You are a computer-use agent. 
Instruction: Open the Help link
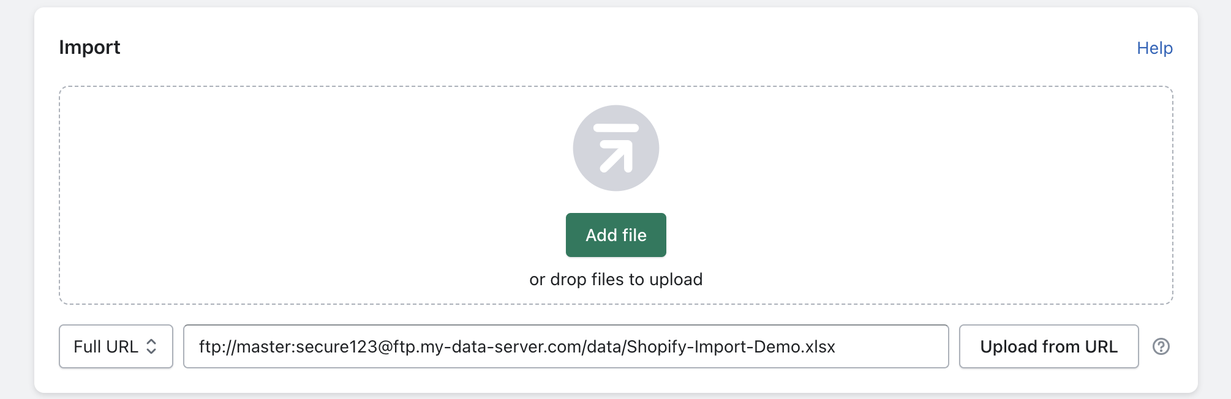(1154, 48)
